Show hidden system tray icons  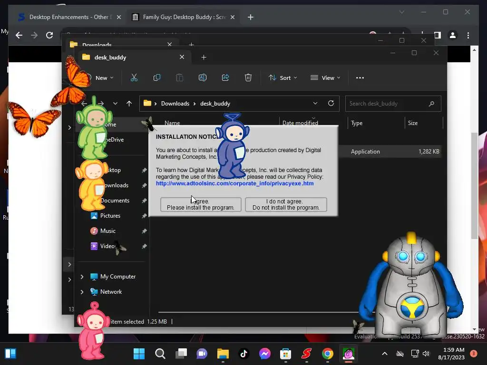click(384, 354)
